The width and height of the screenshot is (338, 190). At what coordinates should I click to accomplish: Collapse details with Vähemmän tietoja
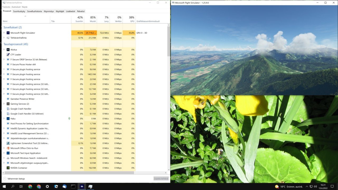click(x=14, y=179)
